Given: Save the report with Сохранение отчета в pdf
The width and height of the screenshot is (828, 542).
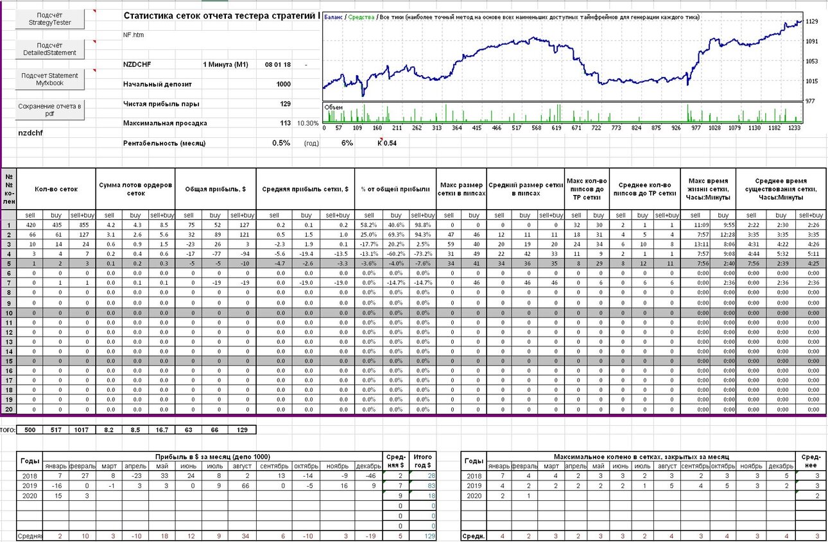Looking at the screenshot, I should [x=50, y=110].
